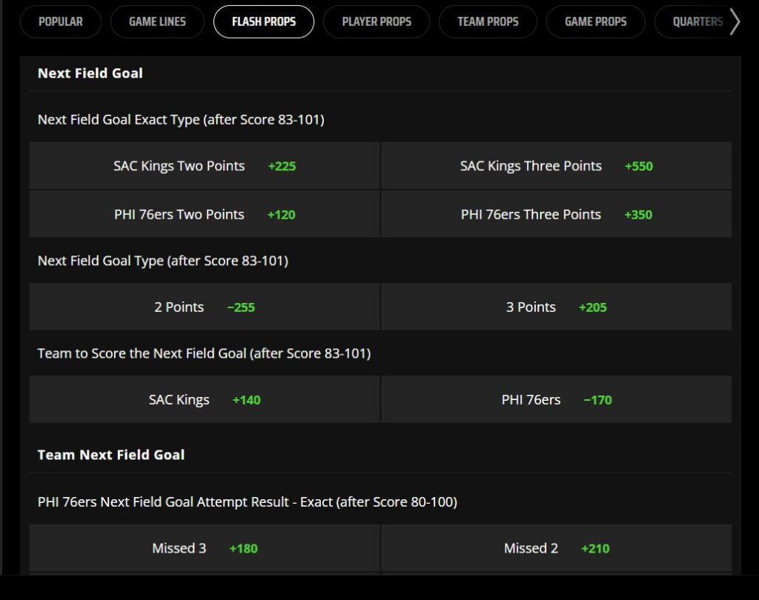The height and width of the screenshot is (600, 759).
Task: Bet SAC Kings Three Points +550
Action: pyautogui.click(x=557, y=166)
